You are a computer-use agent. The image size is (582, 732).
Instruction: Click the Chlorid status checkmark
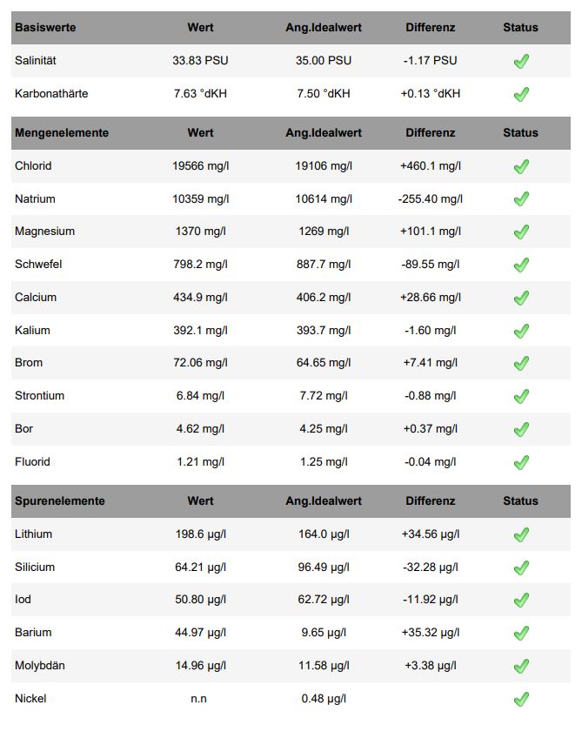(521, 166)
